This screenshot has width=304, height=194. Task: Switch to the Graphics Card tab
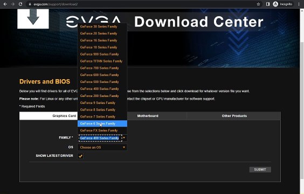[64, 116]
